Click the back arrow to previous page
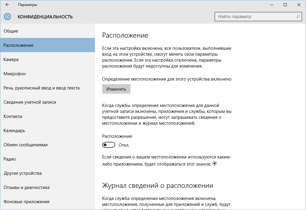The height and width of the screenshot is (210, 306). click(x=7, y=5)
